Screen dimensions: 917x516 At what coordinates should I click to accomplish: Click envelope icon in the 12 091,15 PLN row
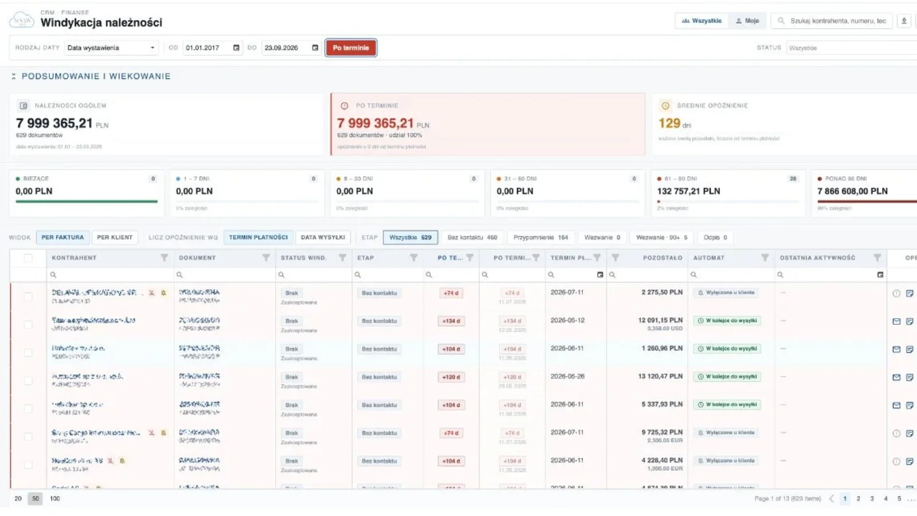click(x=896, y=321)
